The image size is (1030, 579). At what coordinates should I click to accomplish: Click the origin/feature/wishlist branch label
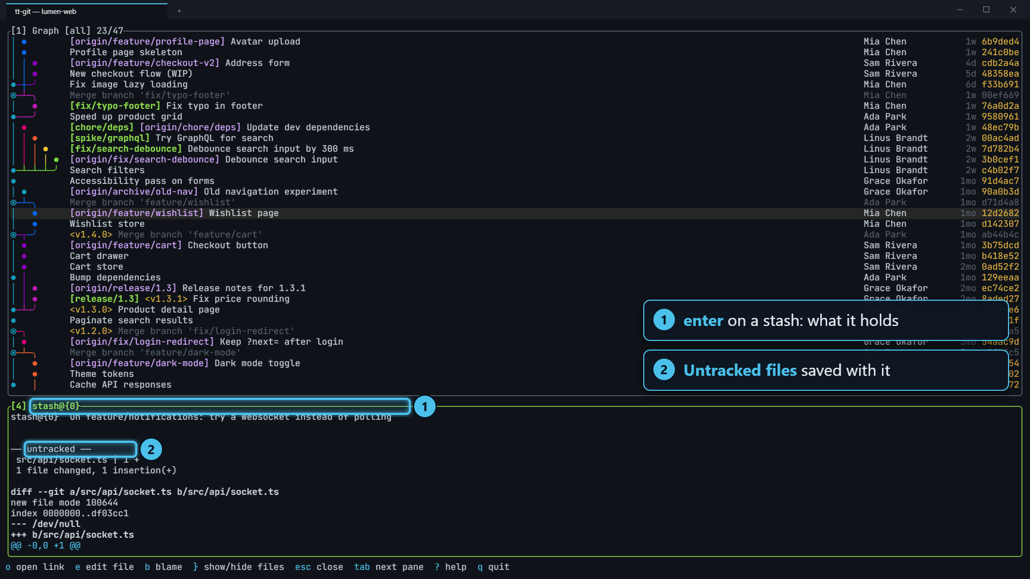136,213
